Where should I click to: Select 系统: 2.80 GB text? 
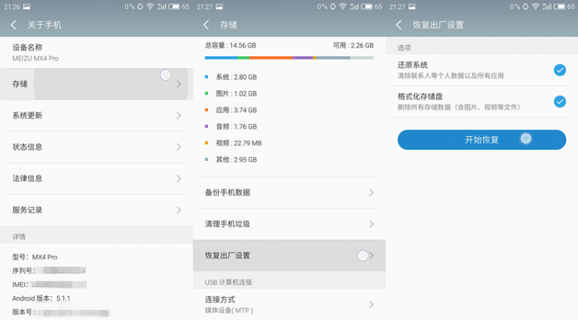click(x=237, y=77)
